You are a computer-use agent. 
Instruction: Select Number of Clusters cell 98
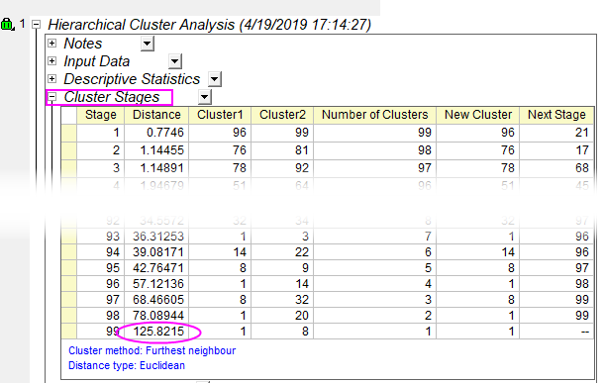[375, 150]
